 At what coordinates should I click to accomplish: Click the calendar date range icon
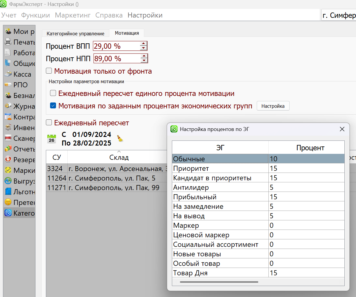[x=52, y=139]
